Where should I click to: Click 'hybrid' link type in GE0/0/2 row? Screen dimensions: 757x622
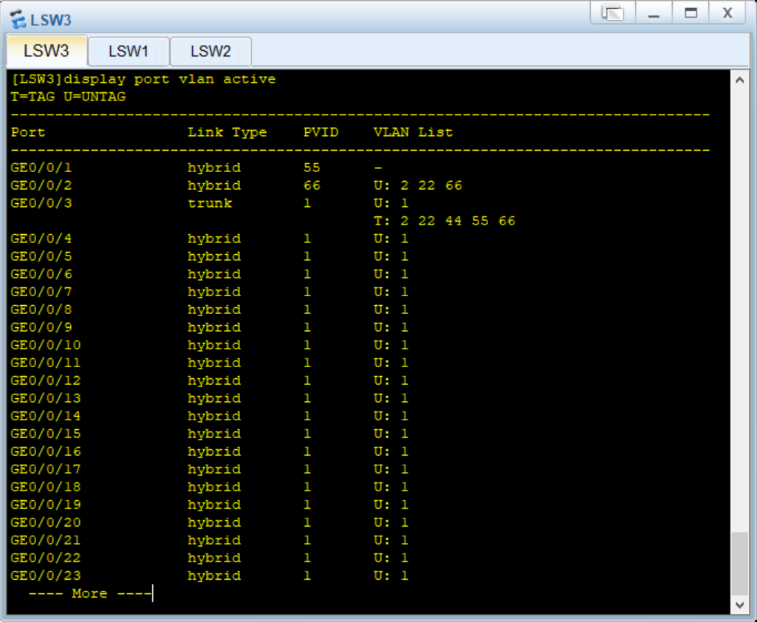click(x=214, y=185)
